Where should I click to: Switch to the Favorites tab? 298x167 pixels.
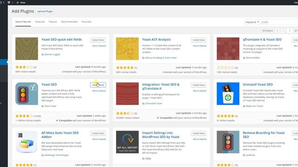(x=87, y=22)
